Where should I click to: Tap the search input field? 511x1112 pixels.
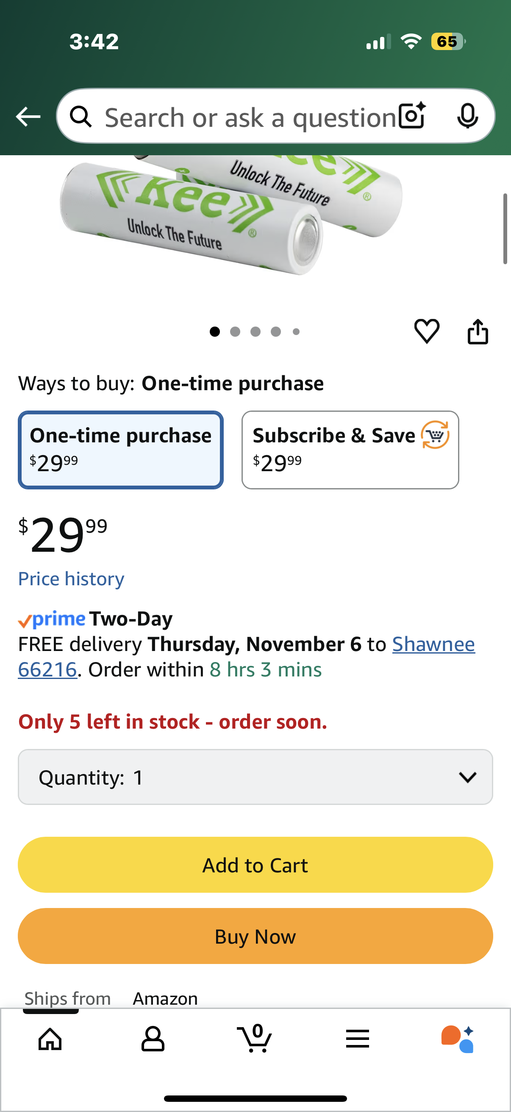tap(250, 117)
